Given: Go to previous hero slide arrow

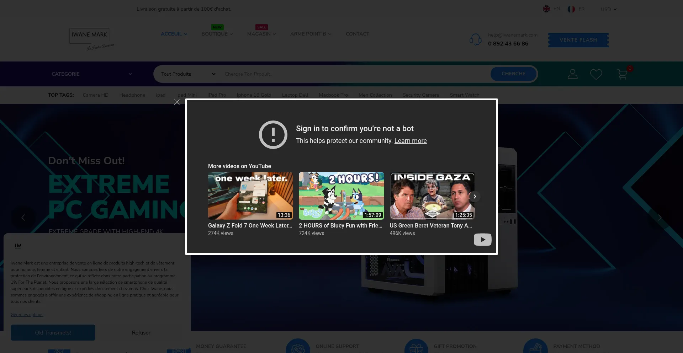Looking at the screenshot, I should point(23,218).
